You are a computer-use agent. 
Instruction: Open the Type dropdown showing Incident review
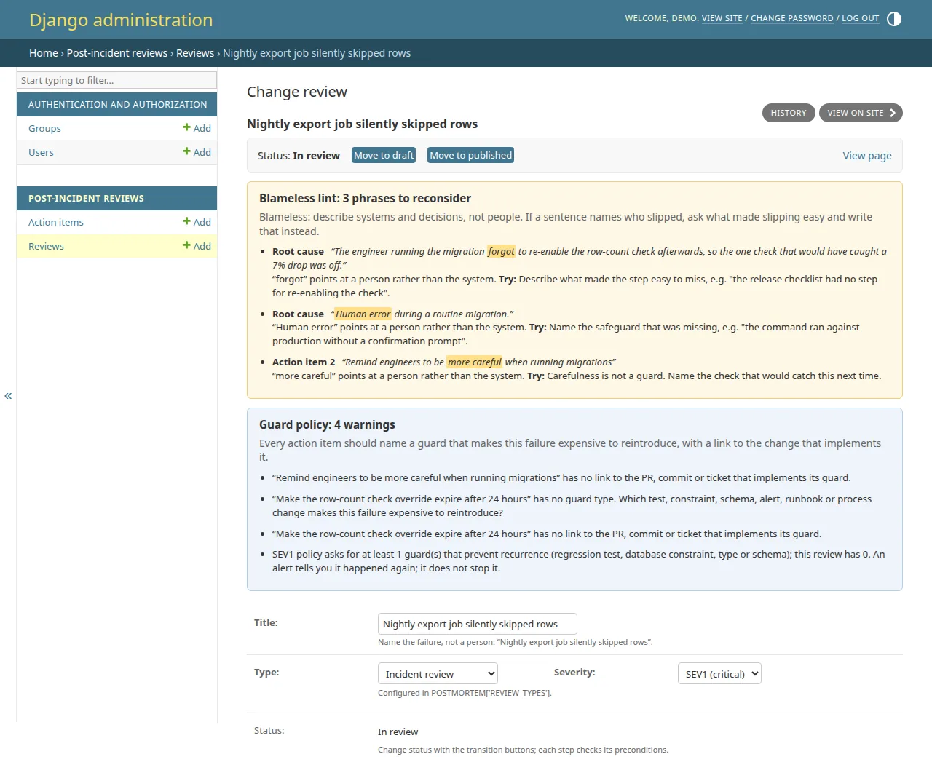[x=438, y=674]
